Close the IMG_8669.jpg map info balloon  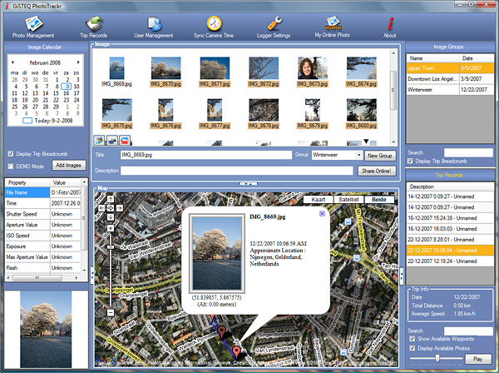322,214
